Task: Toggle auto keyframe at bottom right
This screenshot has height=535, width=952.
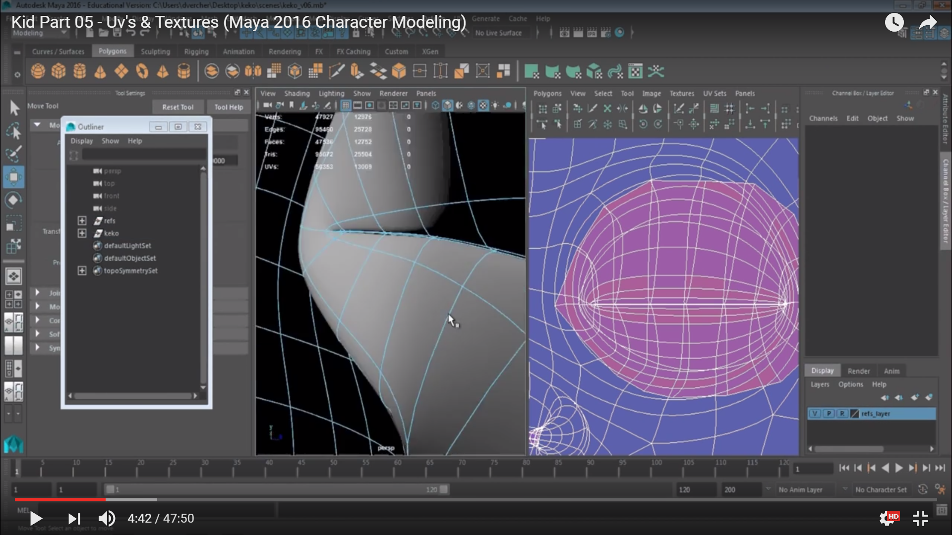Action: [x=923, y=489]
